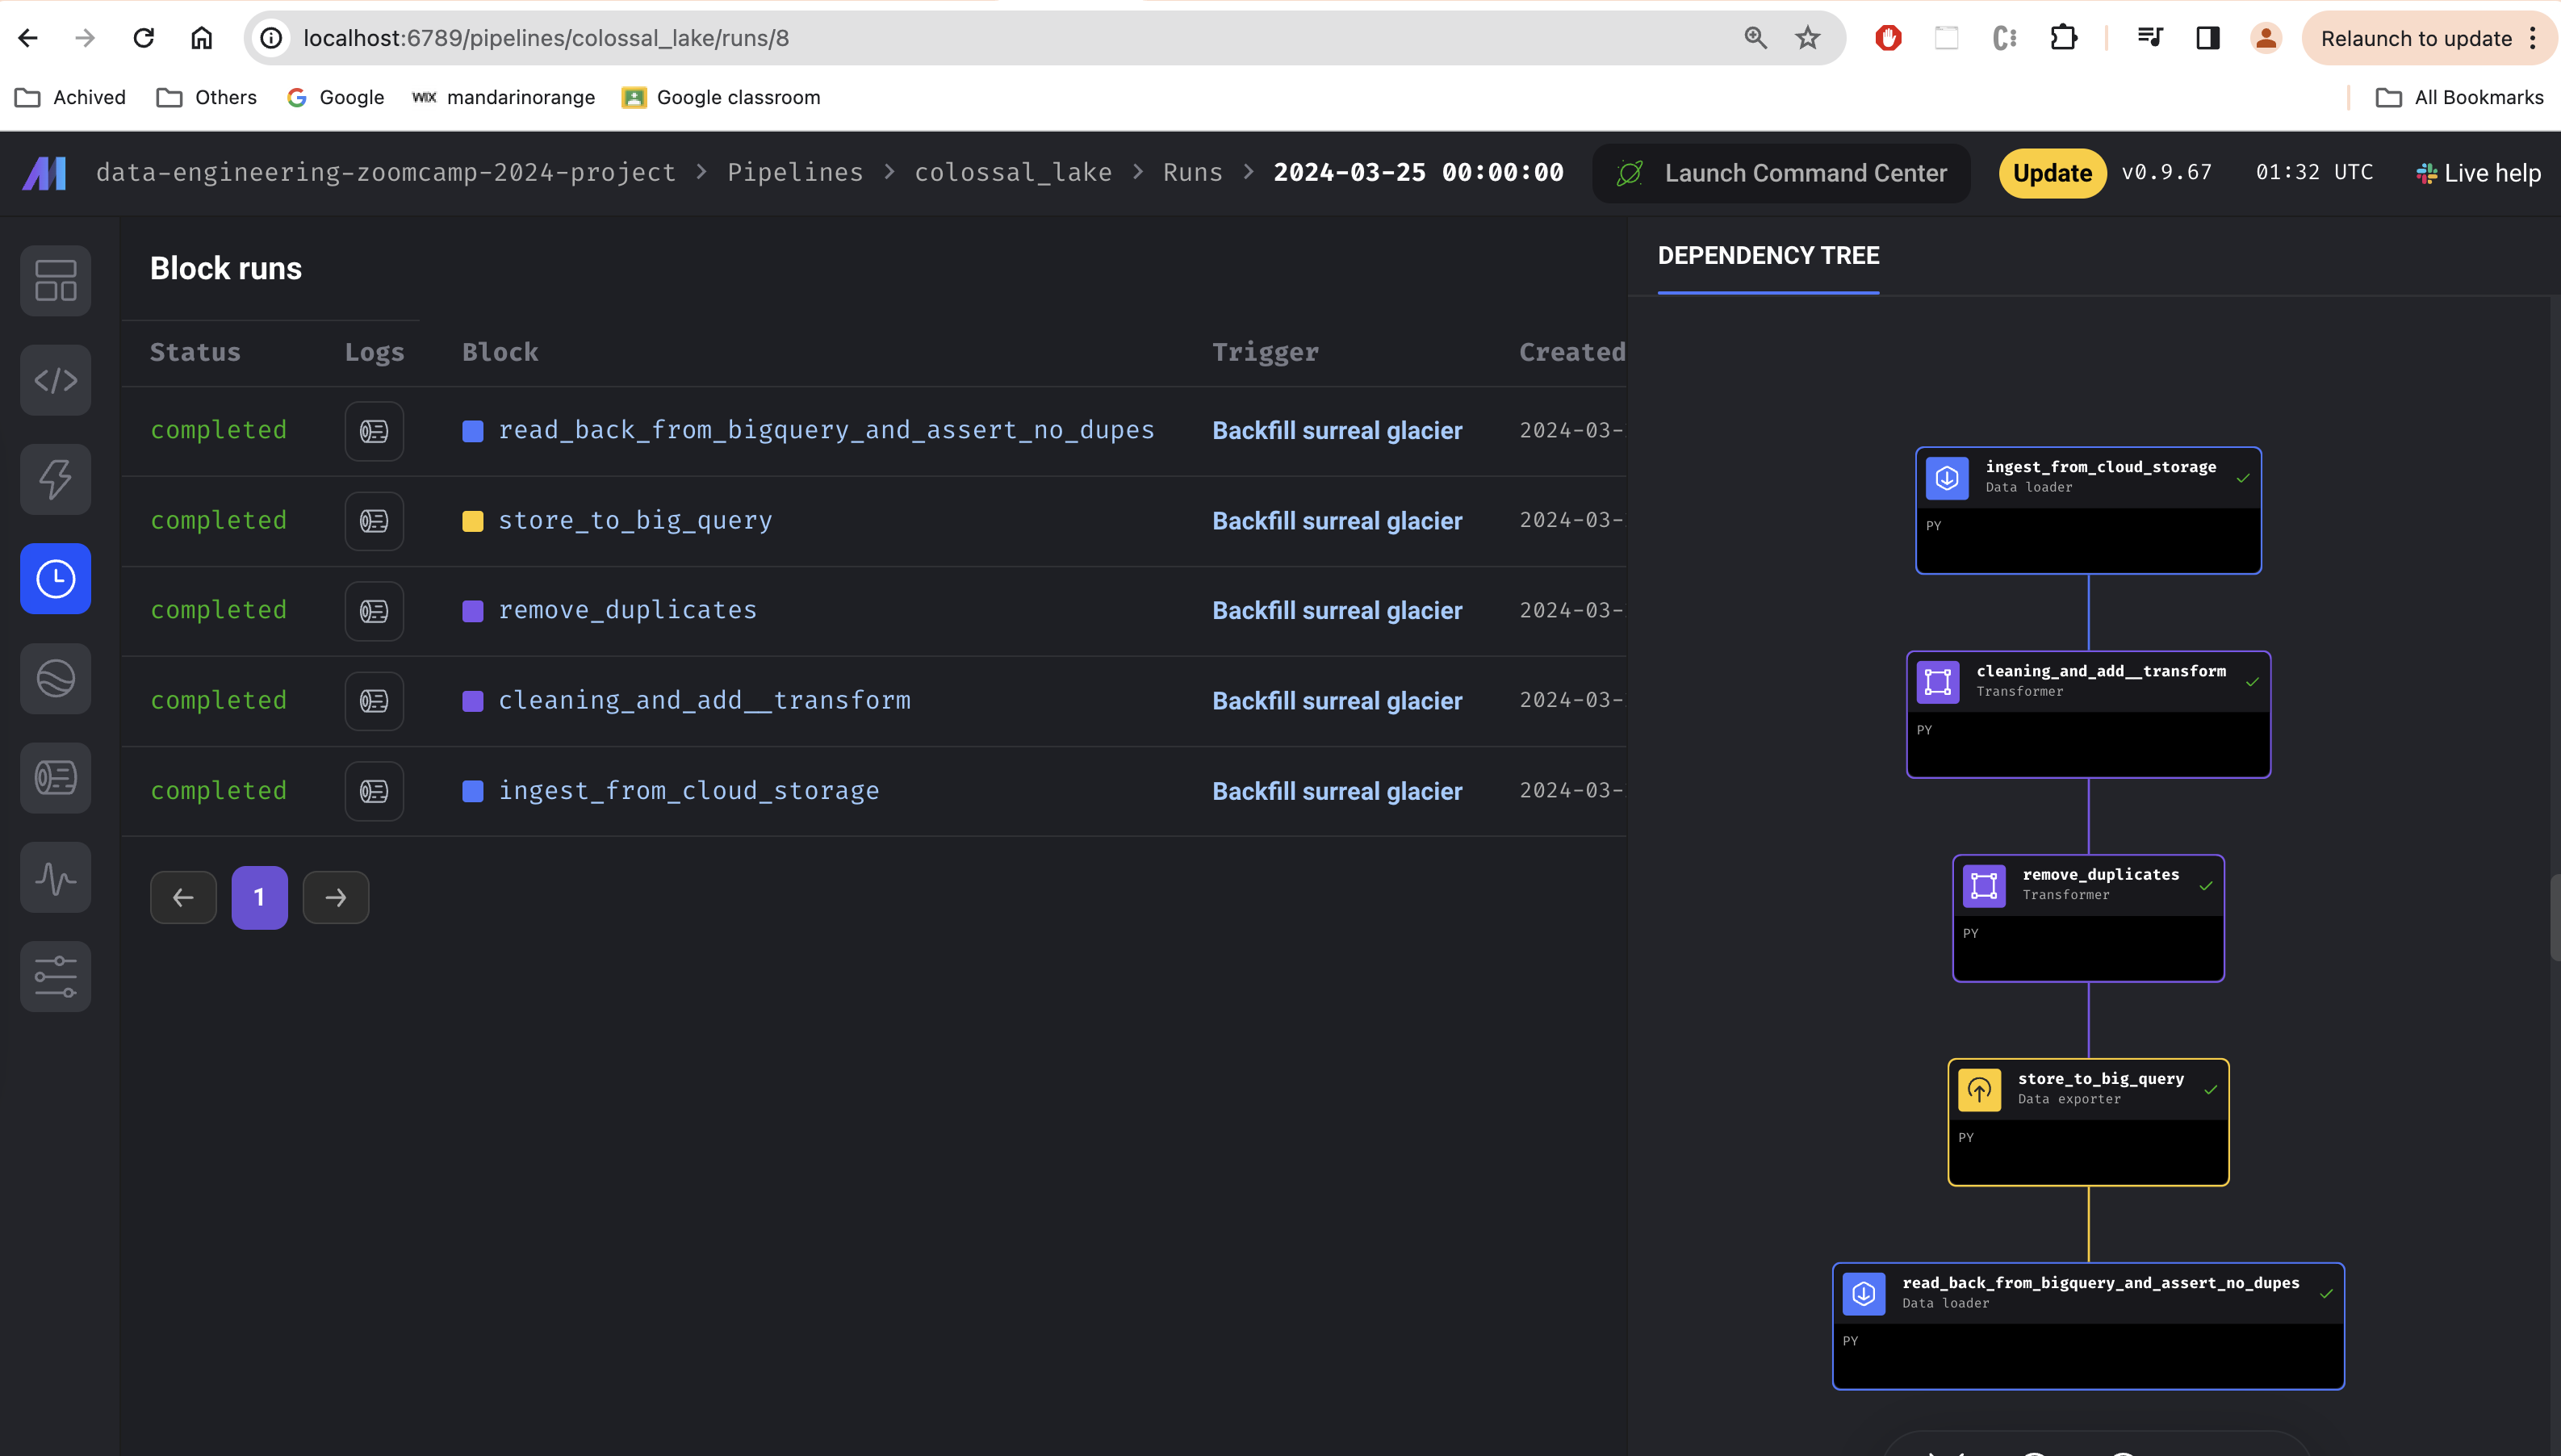Go to next page of block runs
The height and width of the screenshot is (1456, 2561).
[x=336, y=898]
